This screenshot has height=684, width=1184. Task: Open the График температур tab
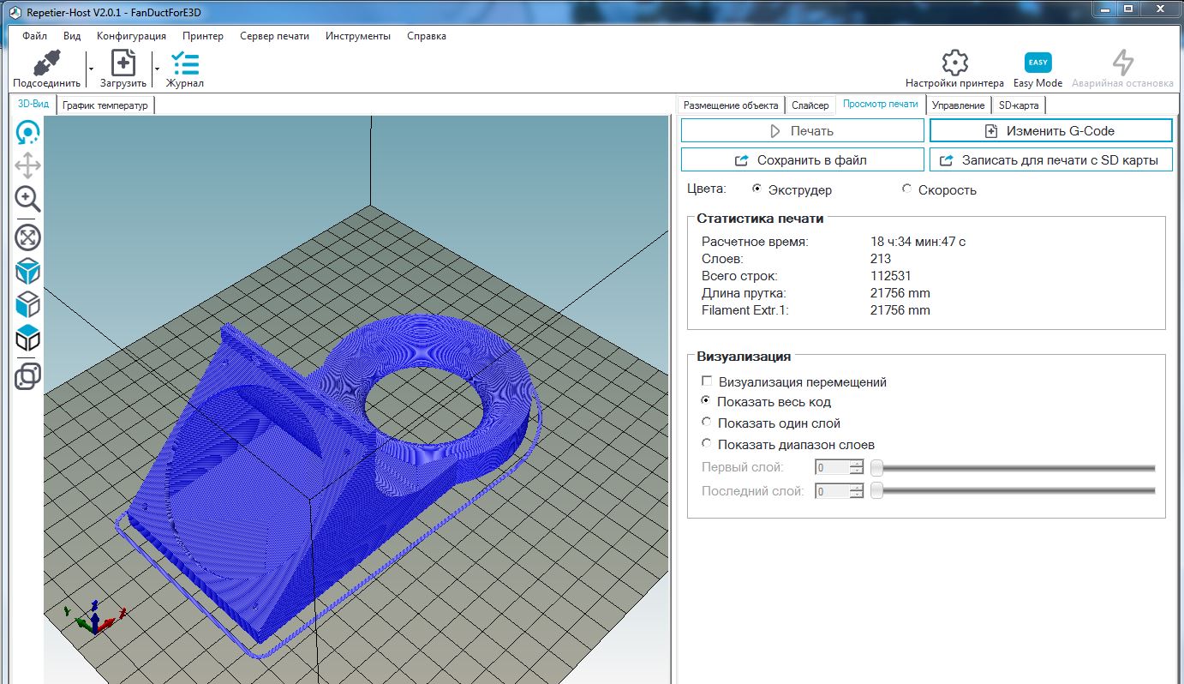pos(105,105)
